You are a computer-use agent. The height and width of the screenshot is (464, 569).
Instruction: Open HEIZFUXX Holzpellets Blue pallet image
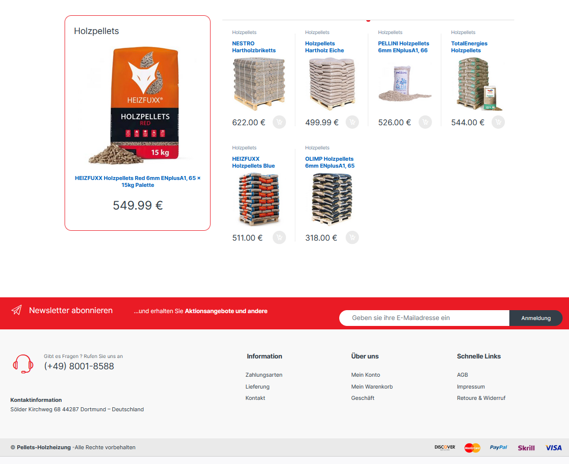pyautogui.click(x=259, y=199)
